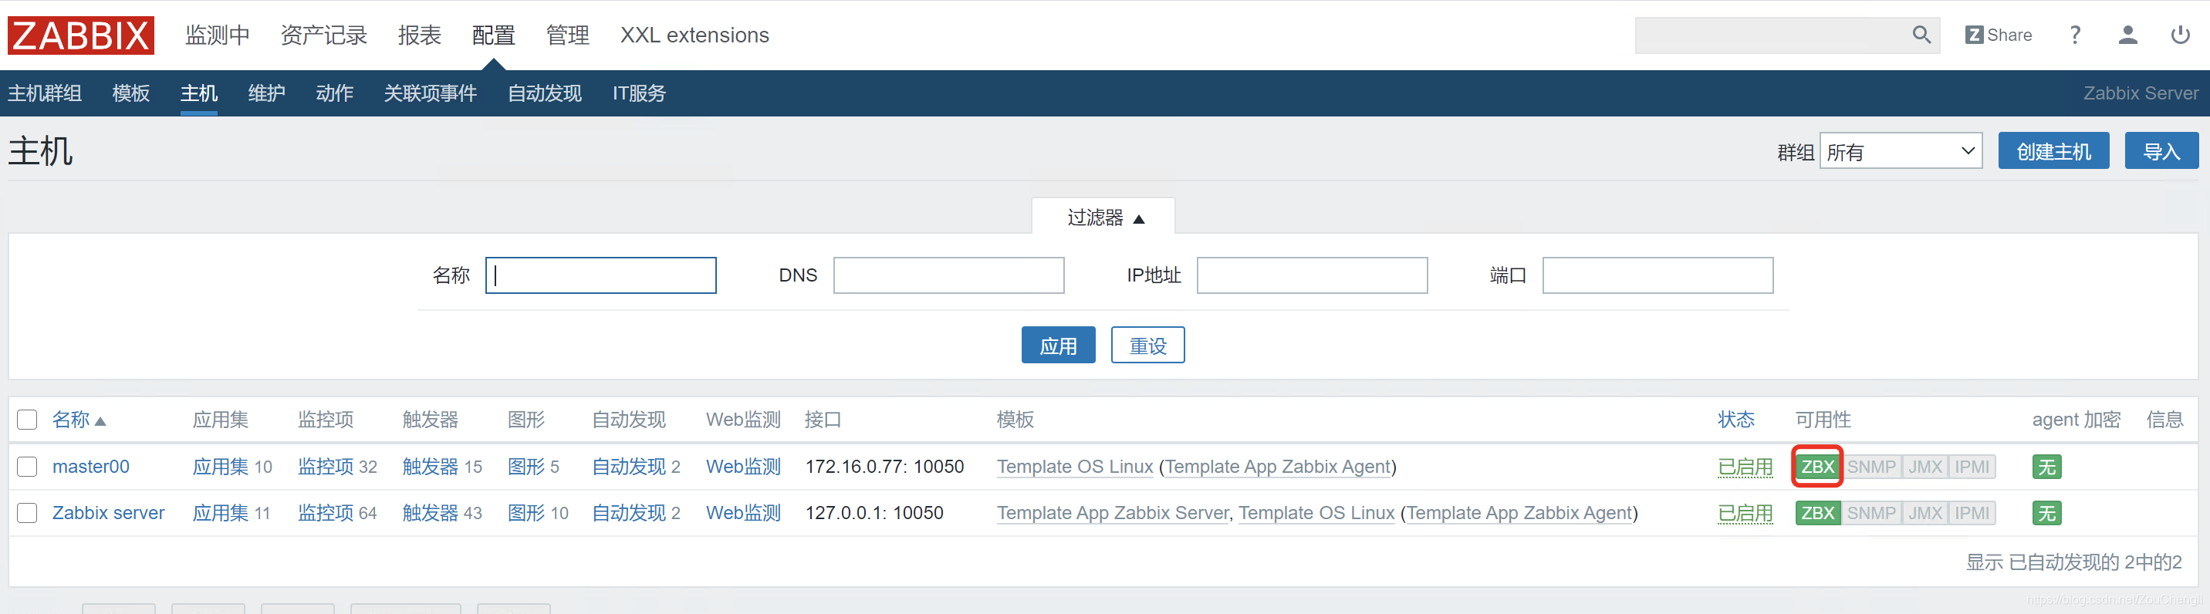Toggle the select-all hosts checkbox
Viewport: 2210px width, 614px height.
click(28, 420)
